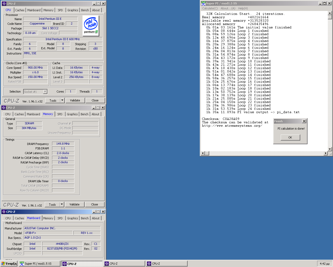Image resolution: width=333 pixels, height=267 pixels.
Task: Click Tools button in top CPU-Z window
Action: (x=53, y=100)
